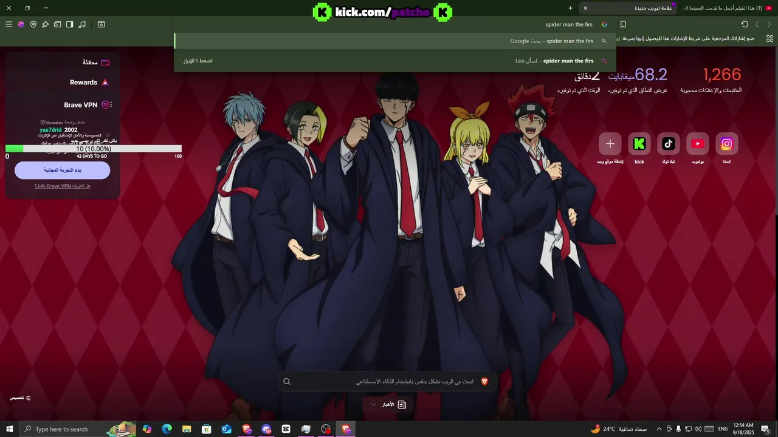Open the kick shortcut tile

(639, 144)
